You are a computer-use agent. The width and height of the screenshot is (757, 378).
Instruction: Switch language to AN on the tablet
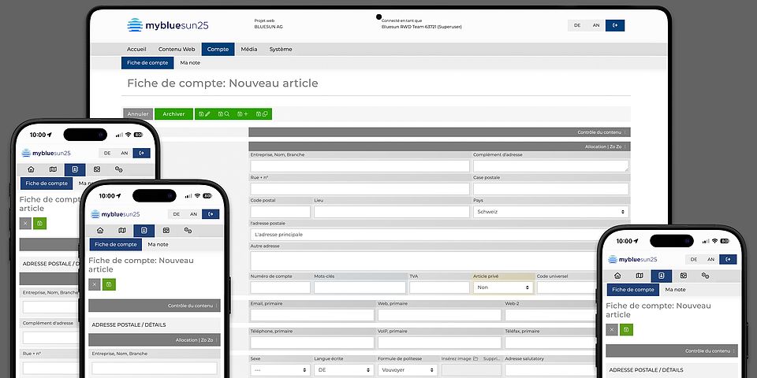tap(596, 25)
